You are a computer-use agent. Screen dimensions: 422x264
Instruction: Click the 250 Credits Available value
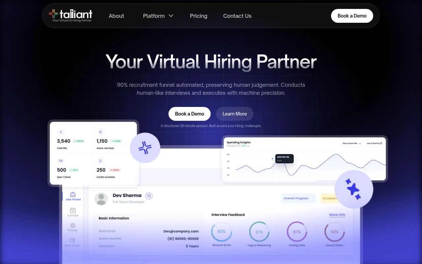(x=101, y=170)
